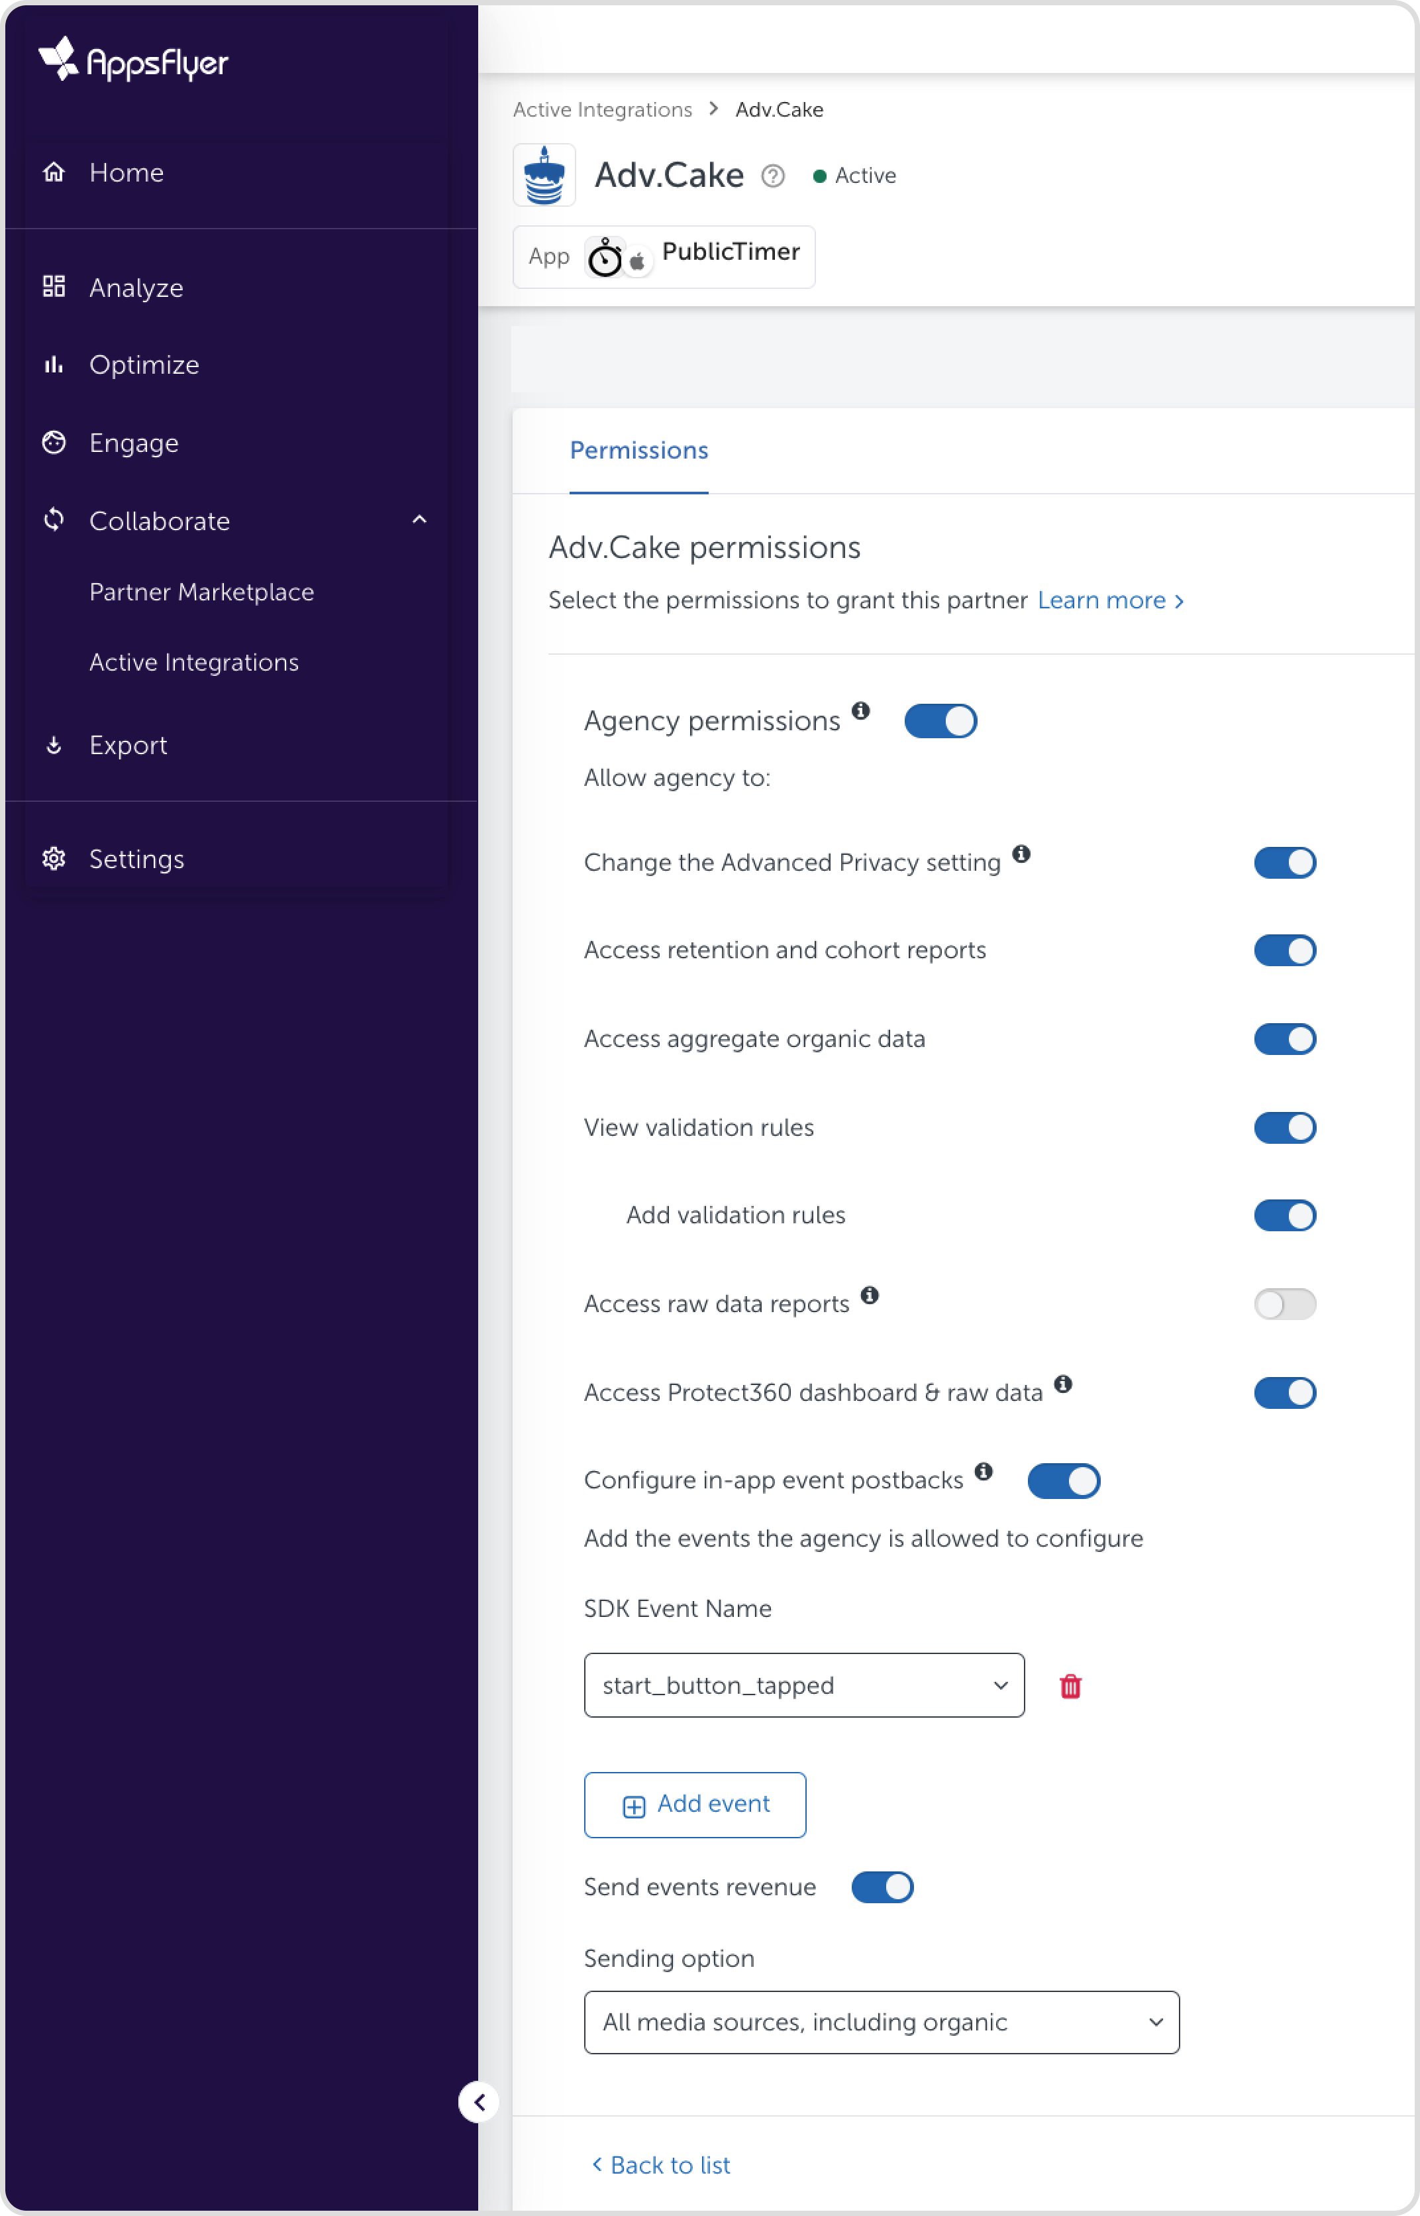Click the plus icon in Add event

634,1806
